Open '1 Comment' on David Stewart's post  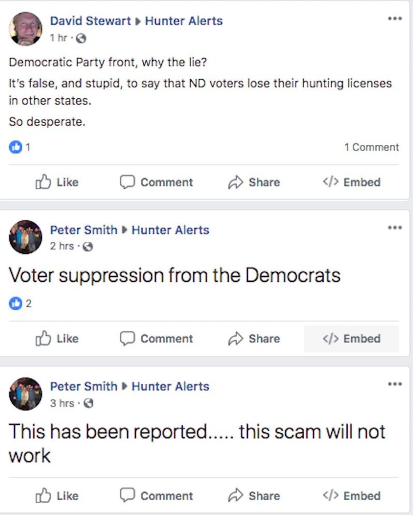(x=371, y=147)
